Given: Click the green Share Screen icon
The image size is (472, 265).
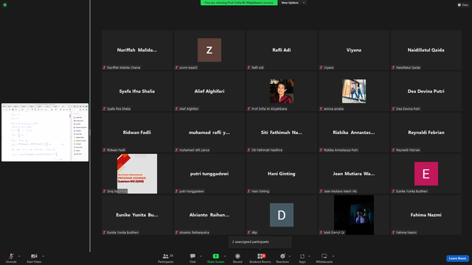Looking at the screenshot, I should [216, 256].
